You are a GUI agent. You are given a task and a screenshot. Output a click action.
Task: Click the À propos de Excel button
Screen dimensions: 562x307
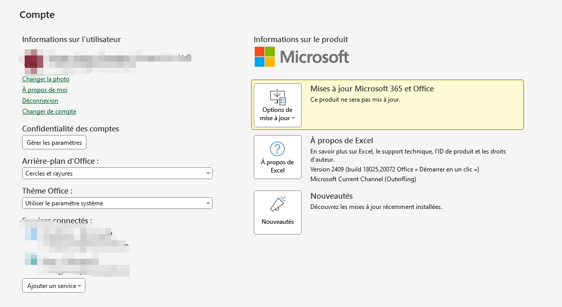pos(277,157)
